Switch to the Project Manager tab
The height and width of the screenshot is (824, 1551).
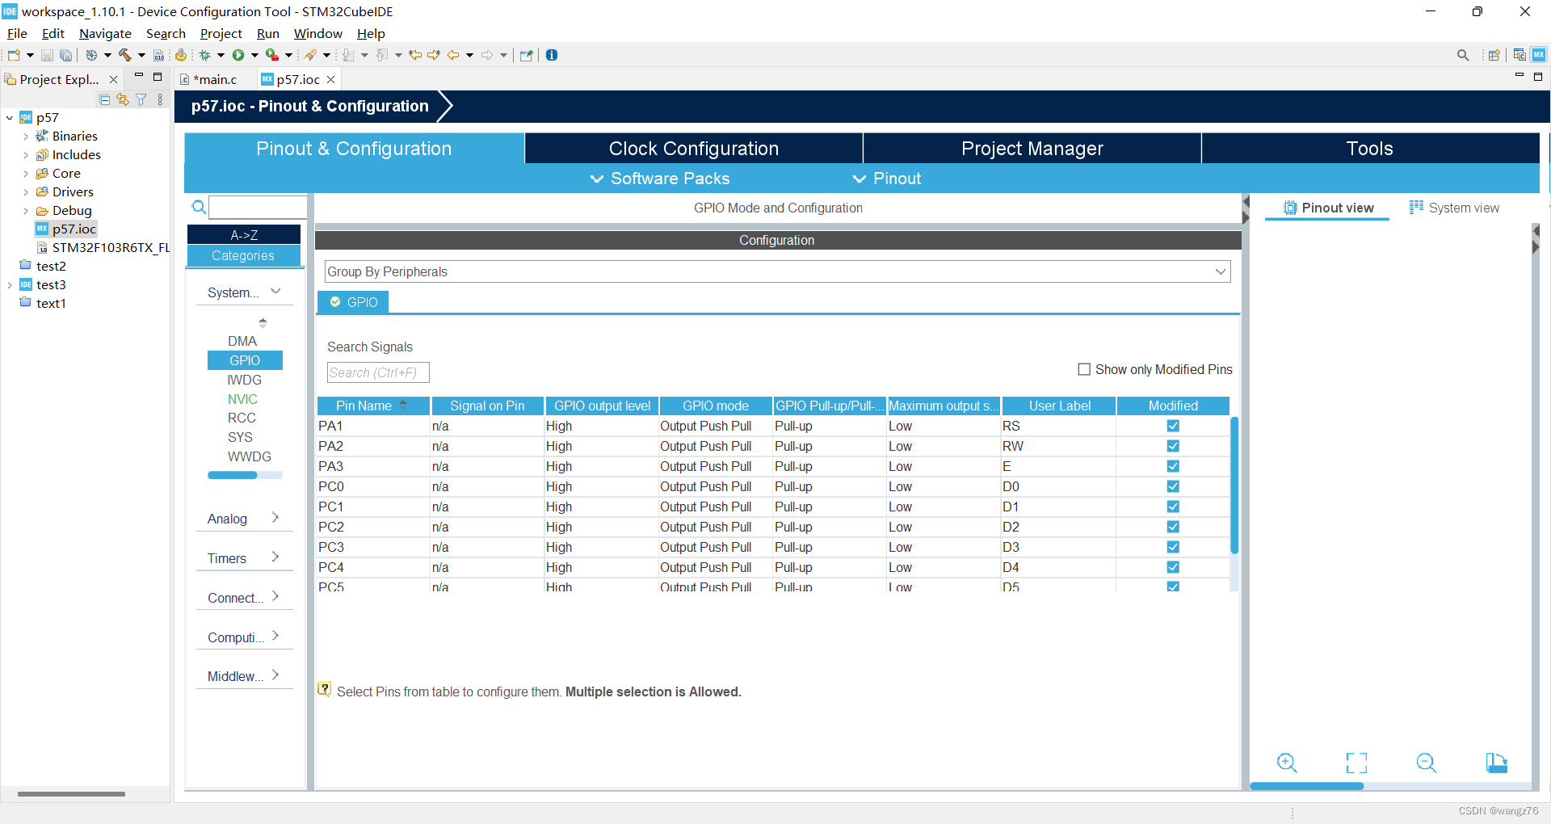point(1032,149)
